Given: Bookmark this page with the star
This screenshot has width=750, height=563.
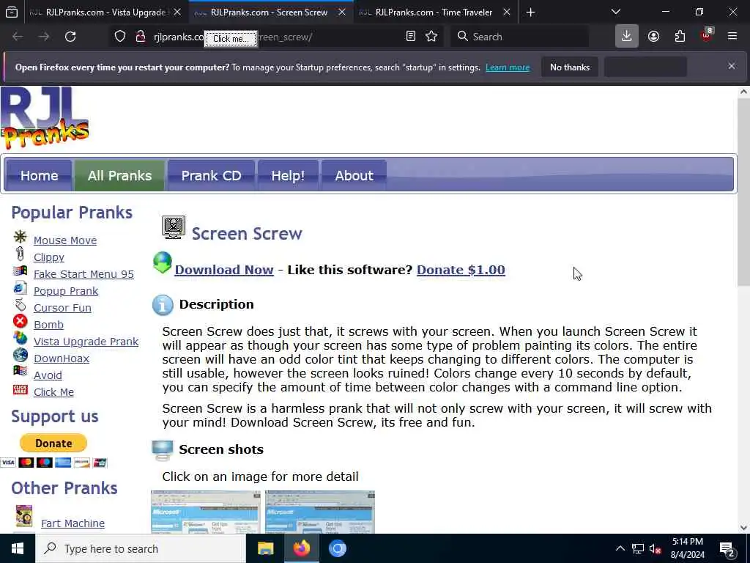Looking at the screenshot, I should click(x=431, y=37).
